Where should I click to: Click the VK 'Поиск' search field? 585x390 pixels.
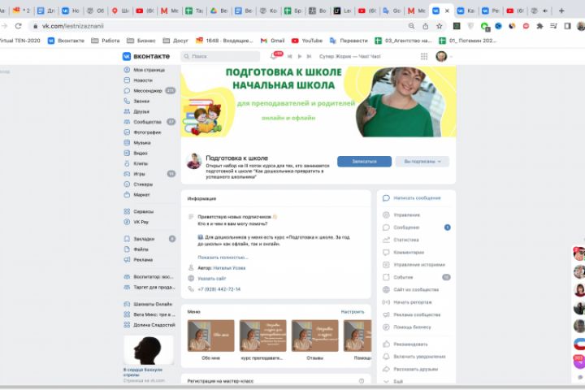pos(220,56)
